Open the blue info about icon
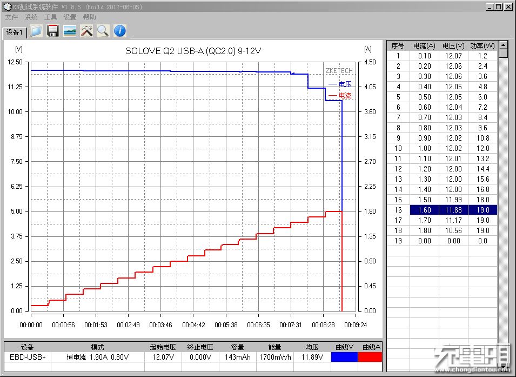The image size is (516, 377). click(x=120, y=31)
